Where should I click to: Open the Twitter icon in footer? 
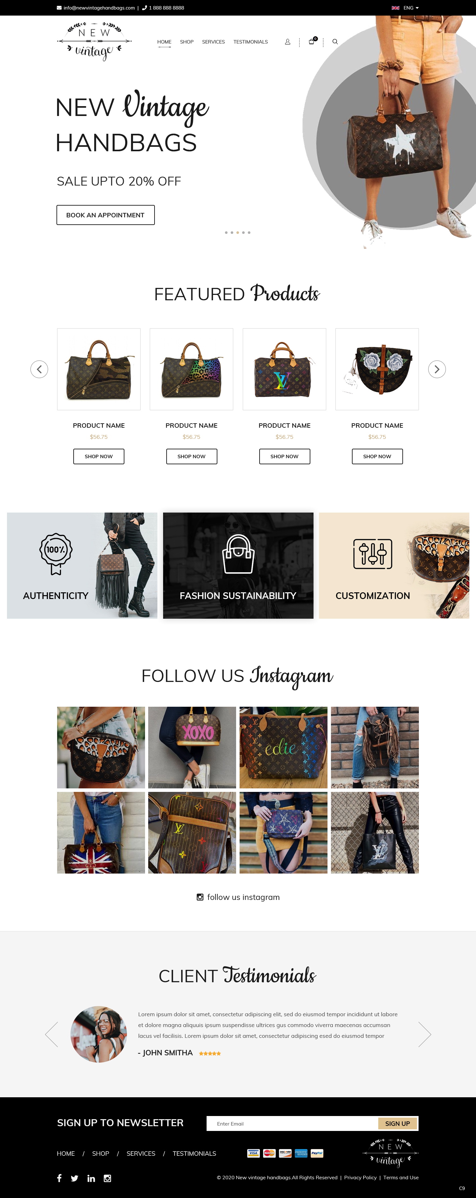[x=74, y=1179]
